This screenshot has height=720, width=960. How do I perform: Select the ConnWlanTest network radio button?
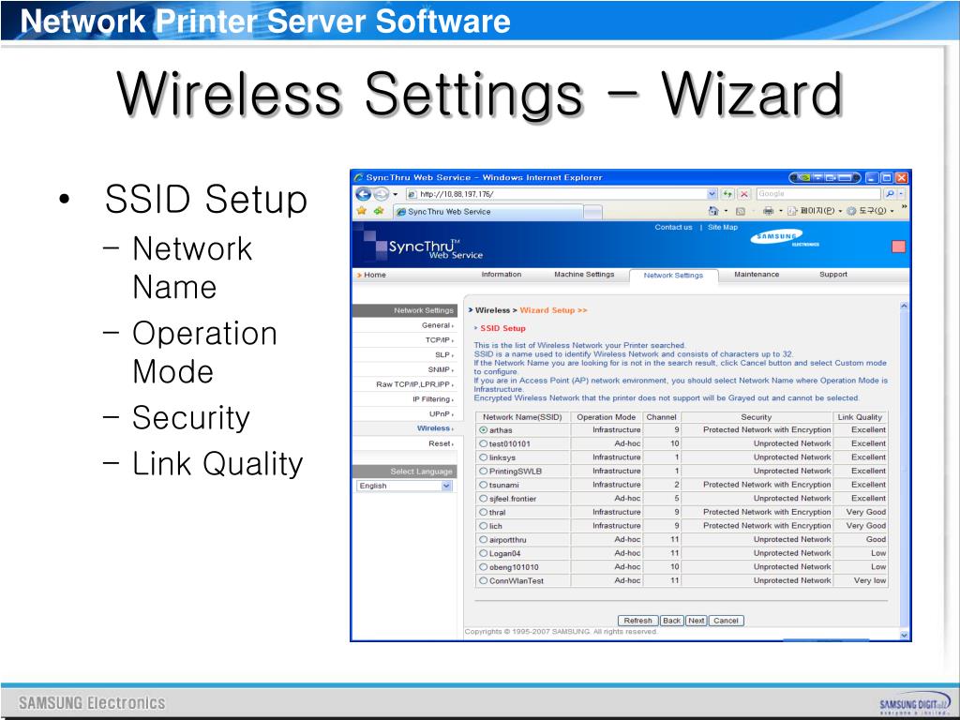tap(484, 580)
